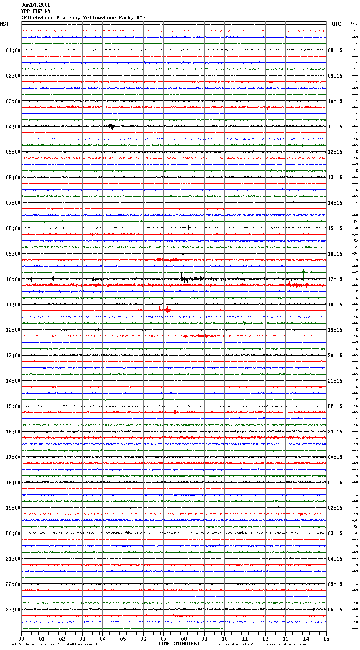
Task: Click the 17:15 UTC time label
Action: tap(335, 279)
